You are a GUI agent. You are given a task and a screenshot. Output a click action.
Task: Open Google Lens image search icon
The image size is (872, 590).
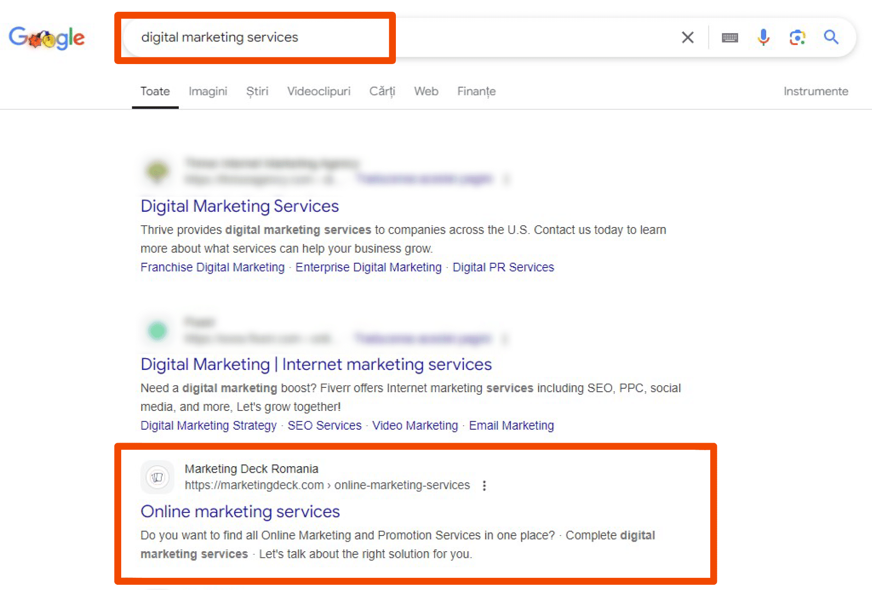click(797, 37)
